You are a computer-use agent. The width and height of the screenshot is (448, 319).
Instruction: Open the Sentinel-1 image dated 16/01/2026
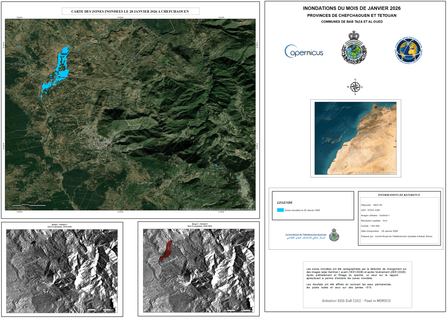coord(62,271)
